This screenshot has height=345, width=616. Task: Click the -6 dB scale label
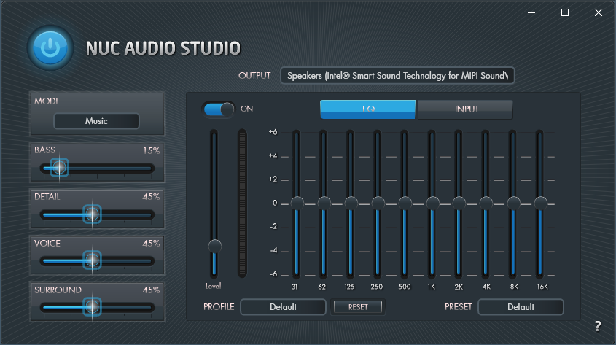coord(274,274)
